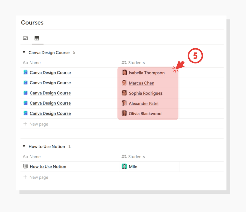Screen dimensions: 246x212
Task: Click Marcus Chen's avatar photo
Action: pos(124,83)
